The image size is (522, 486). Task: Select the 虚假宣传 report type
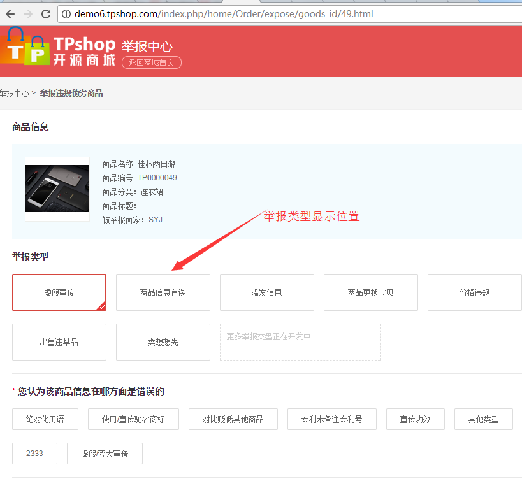point(59,292)
